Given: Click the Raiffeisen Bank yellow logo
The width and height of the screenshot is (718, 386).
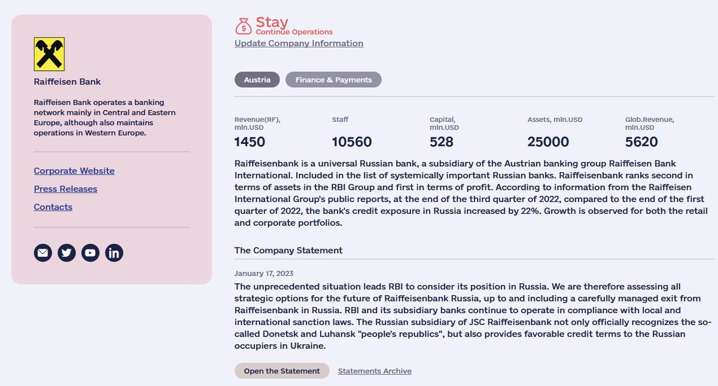Looking at the screenshot, I should (49, 54).
